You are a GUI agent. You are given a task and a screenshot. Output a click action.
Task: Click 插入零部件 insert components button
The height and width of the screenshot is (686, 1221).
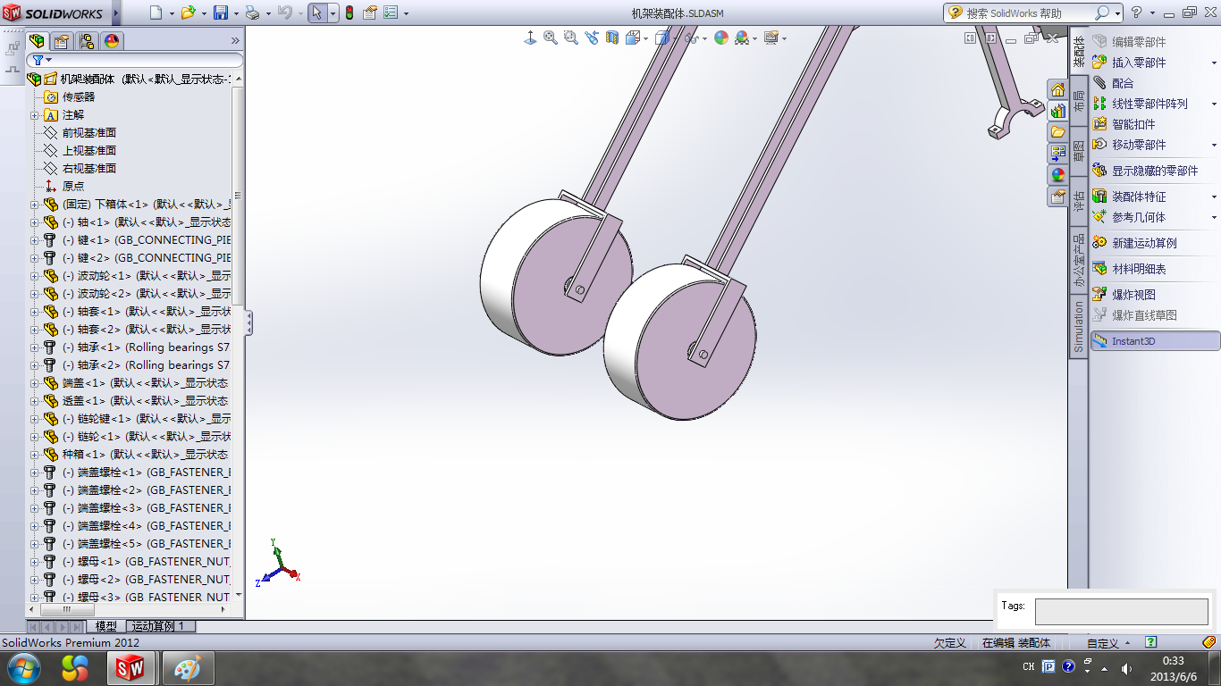point(1130,63)
